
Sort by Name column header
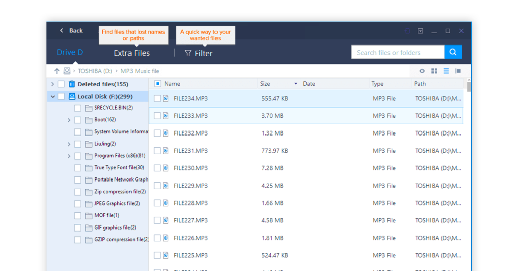click(172, 84)
